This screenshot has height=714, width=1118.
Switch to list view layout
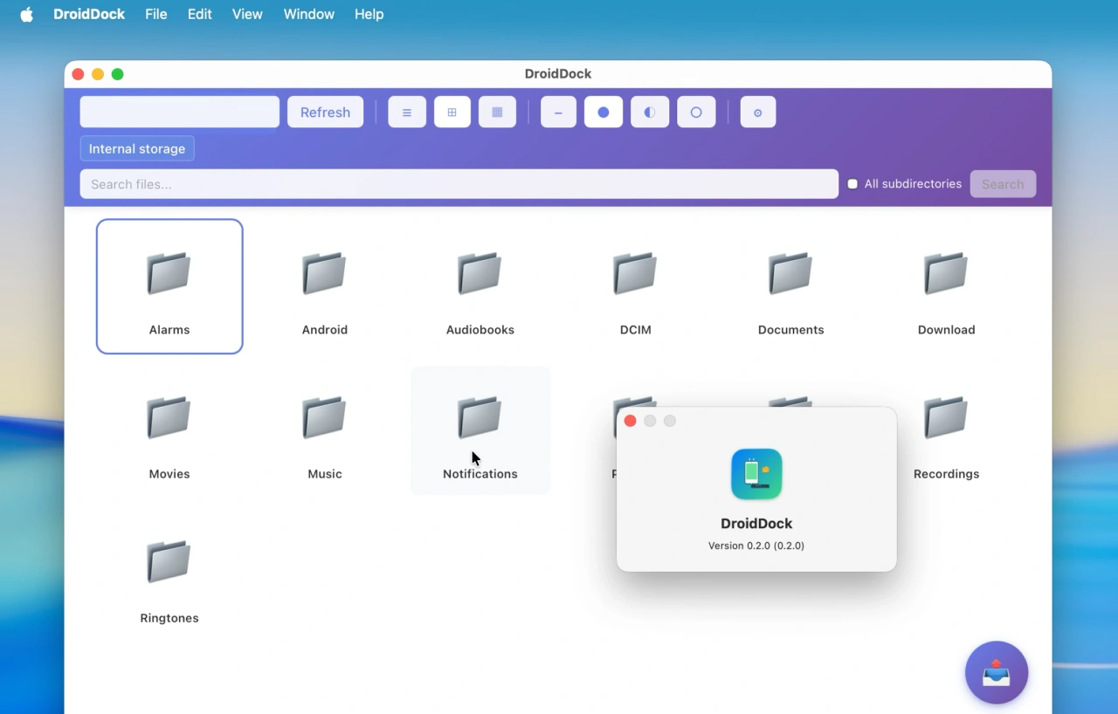tap(406, 112)
